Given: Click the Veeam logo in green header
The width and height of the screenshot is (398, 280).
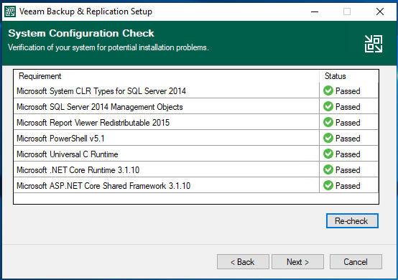Looking at the screenshot, I should tap(374, 44).
